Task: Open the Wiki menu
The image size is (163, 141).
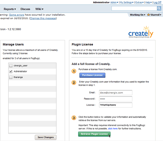Action: pos(39,9)
